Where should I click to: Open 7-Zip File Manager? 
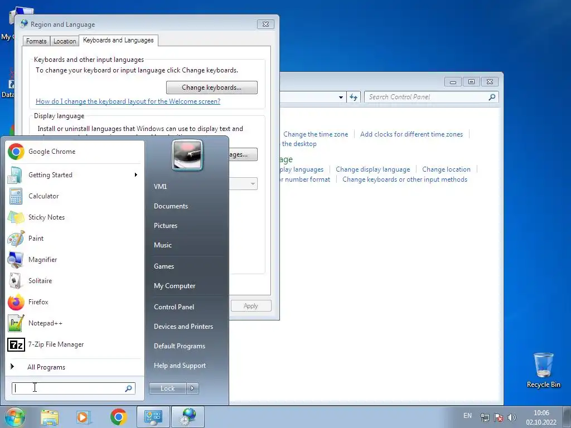[x=74, y=344]
